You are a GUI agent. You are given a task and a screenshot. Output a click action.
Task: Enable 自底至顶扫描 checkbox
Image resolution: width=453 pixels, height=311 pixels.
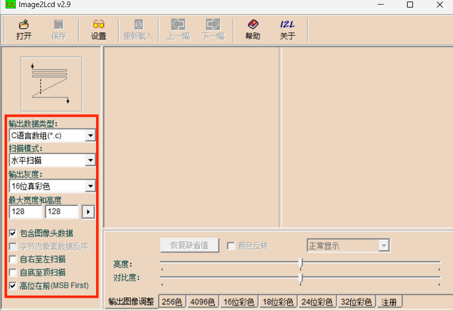coord(13,273)
